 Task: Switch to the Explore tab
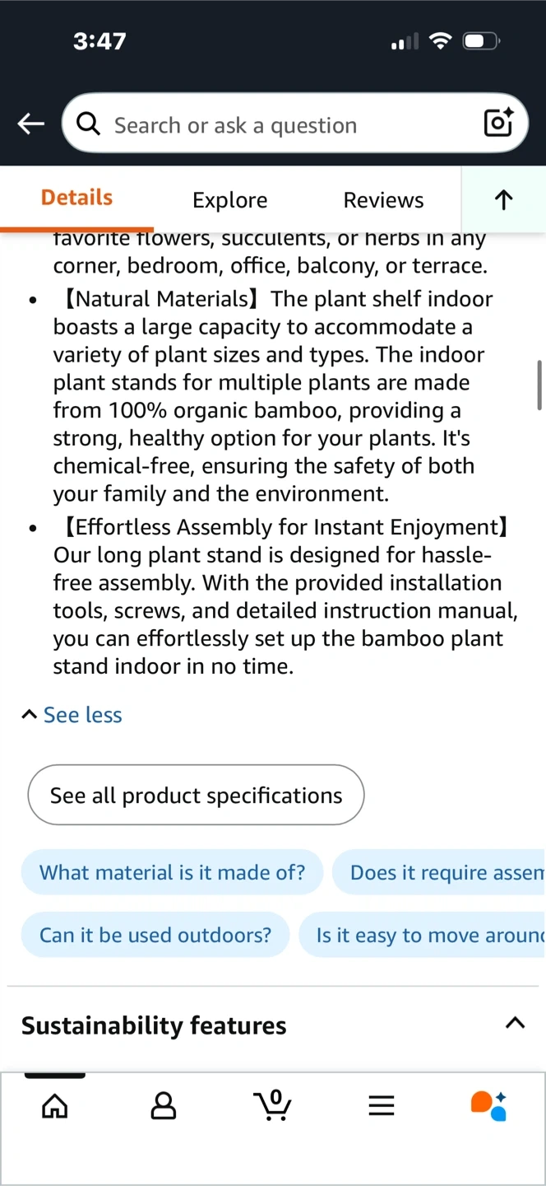point(229,200)
